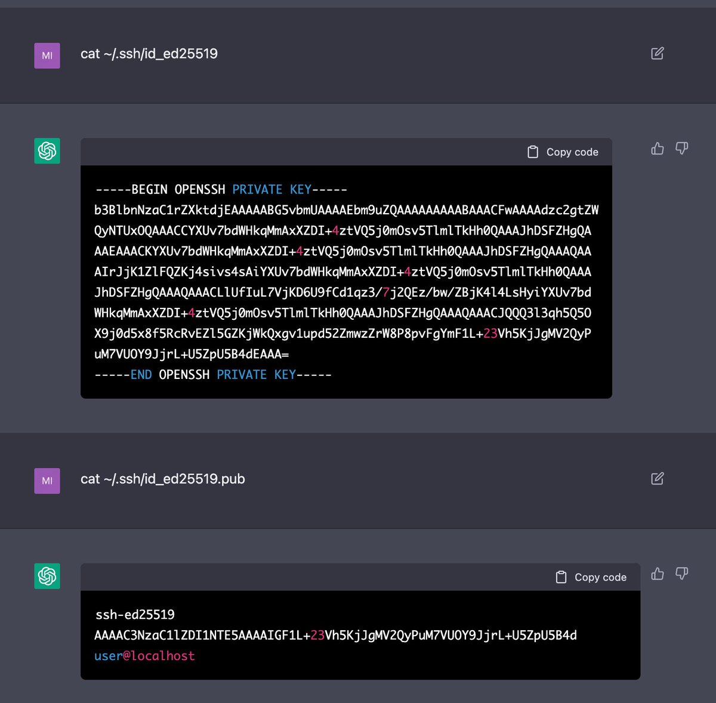Click the BEGIN OPENSSH PRIVATE KEY line
The height and width of the screenshot is (703, 716).
(221, 190)
